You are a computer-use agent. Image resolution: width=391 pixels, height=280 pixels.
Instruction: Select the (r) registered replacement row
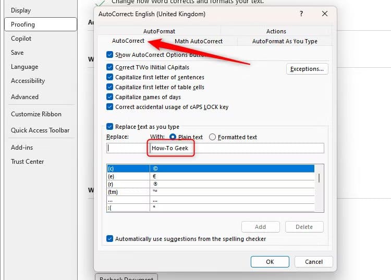click(211, 184)
